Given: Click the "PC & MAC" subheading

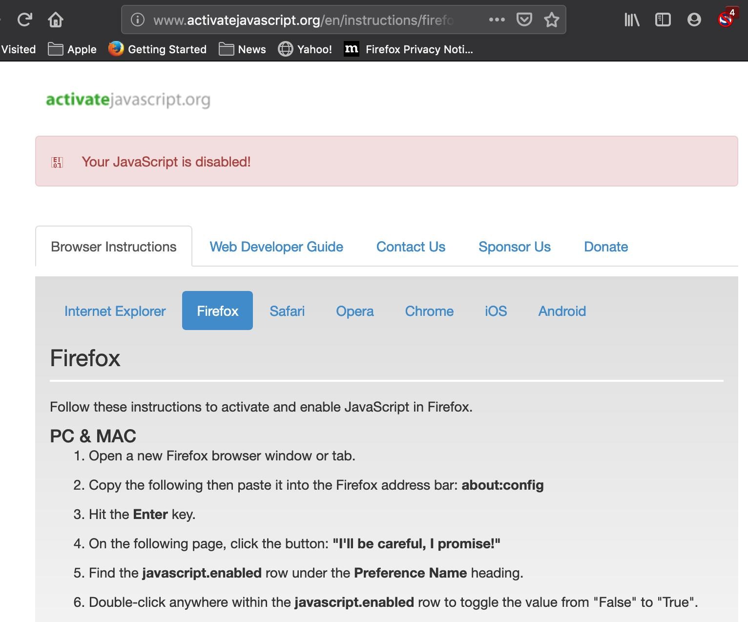Looking at the screenshot, I should [93, 436].
